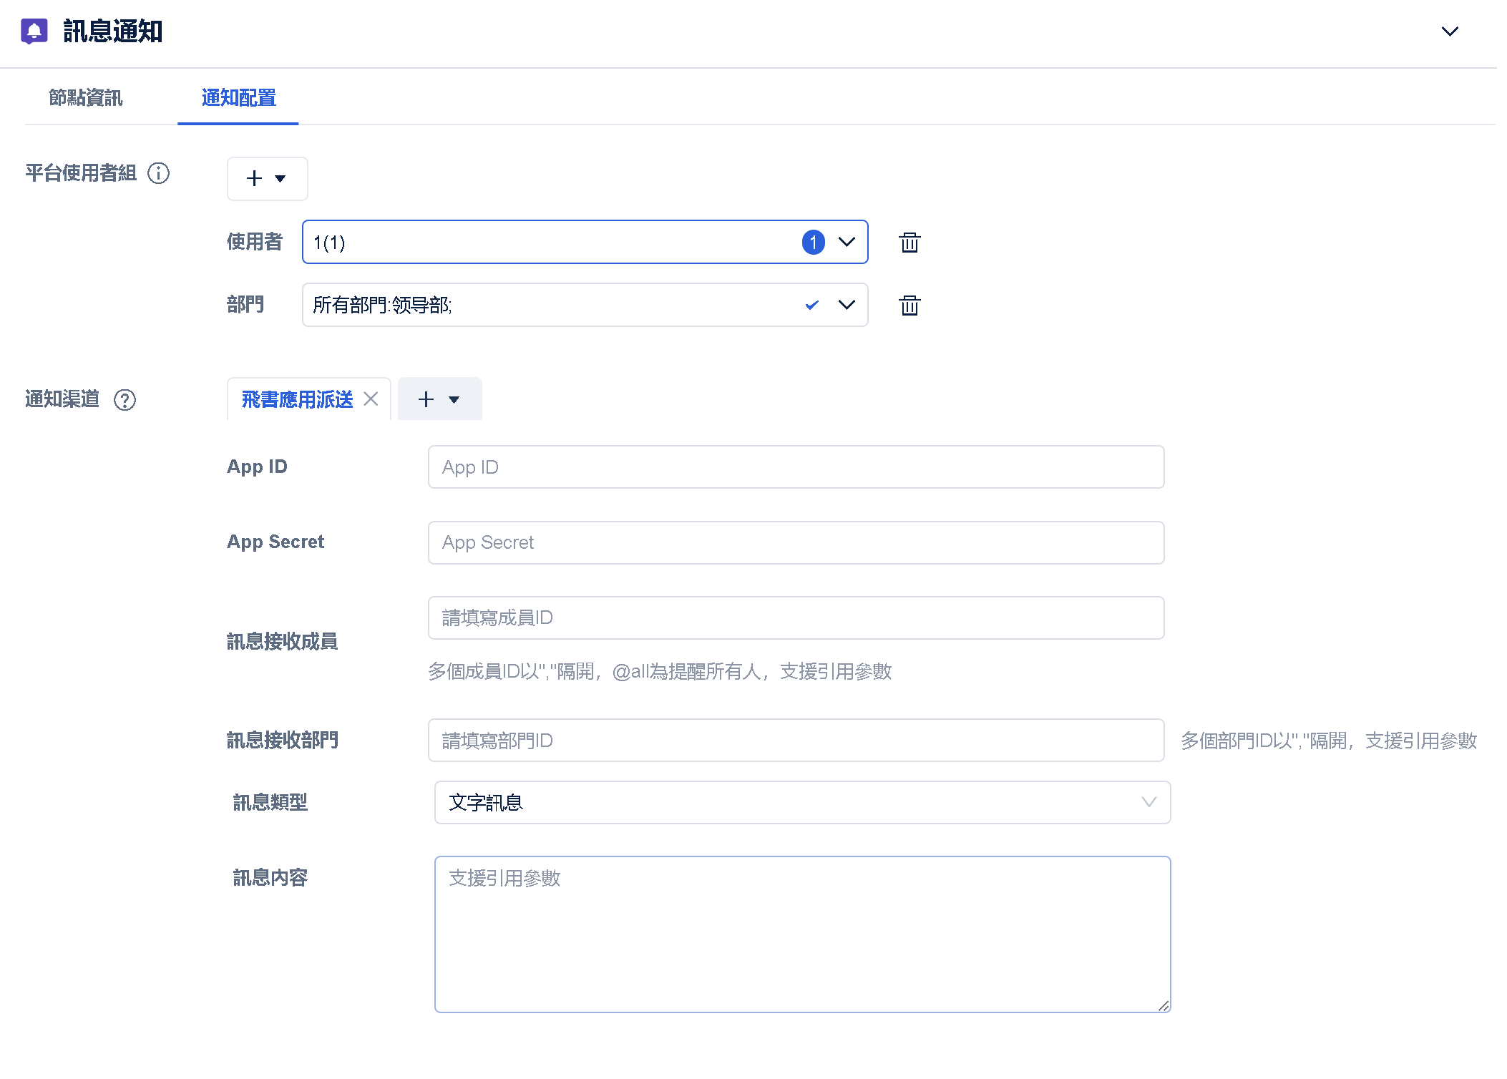Close the 飛書應用派送 channel tab
Screen dimensions: 1507x1079
point(371,399)
